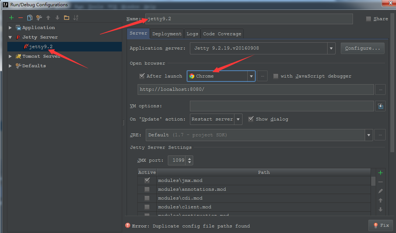396x233 pixels.
Task: Click the Name input field
Action: click(x=249, y=19)
